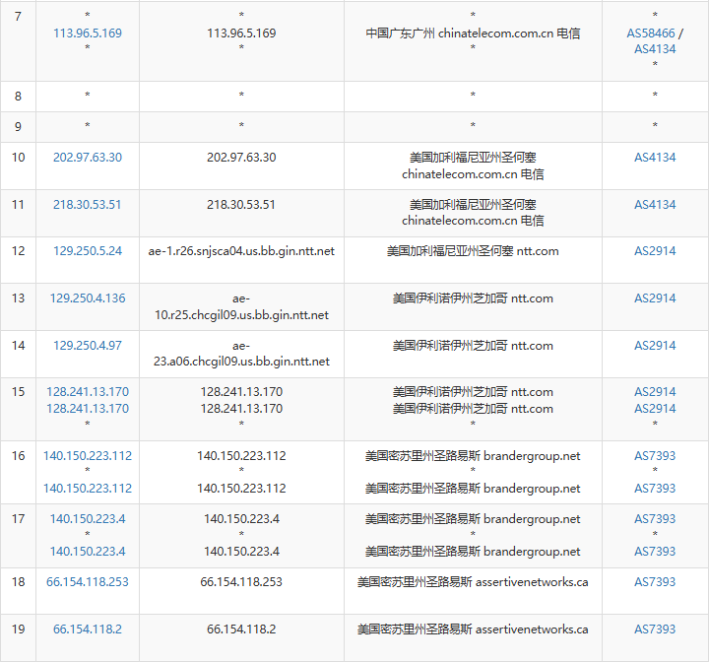Select location text 中国广东广州 chinatelecom.com.cn 电信

[473, 33]
